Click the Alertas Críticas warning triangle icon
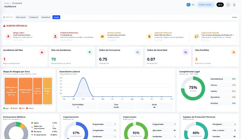251x139 pixels. 4,26
